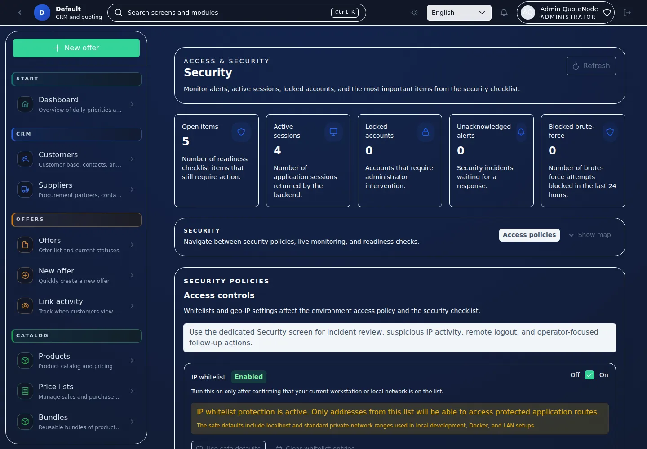Expand the Customers menu chevron
This screenshot has width=647, height=449.
(132, 159)
